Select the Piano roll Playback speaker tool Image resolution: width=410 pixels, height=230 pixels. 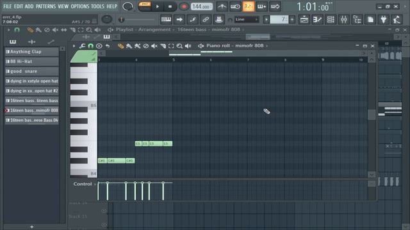tap(188, 46)
